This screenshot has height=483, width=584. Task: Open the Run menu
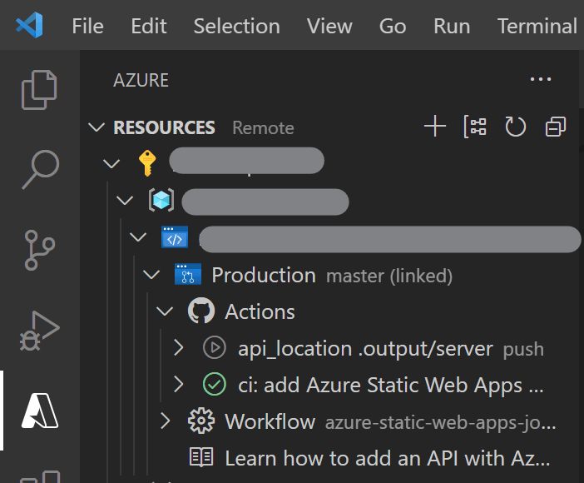coord(452,26)
